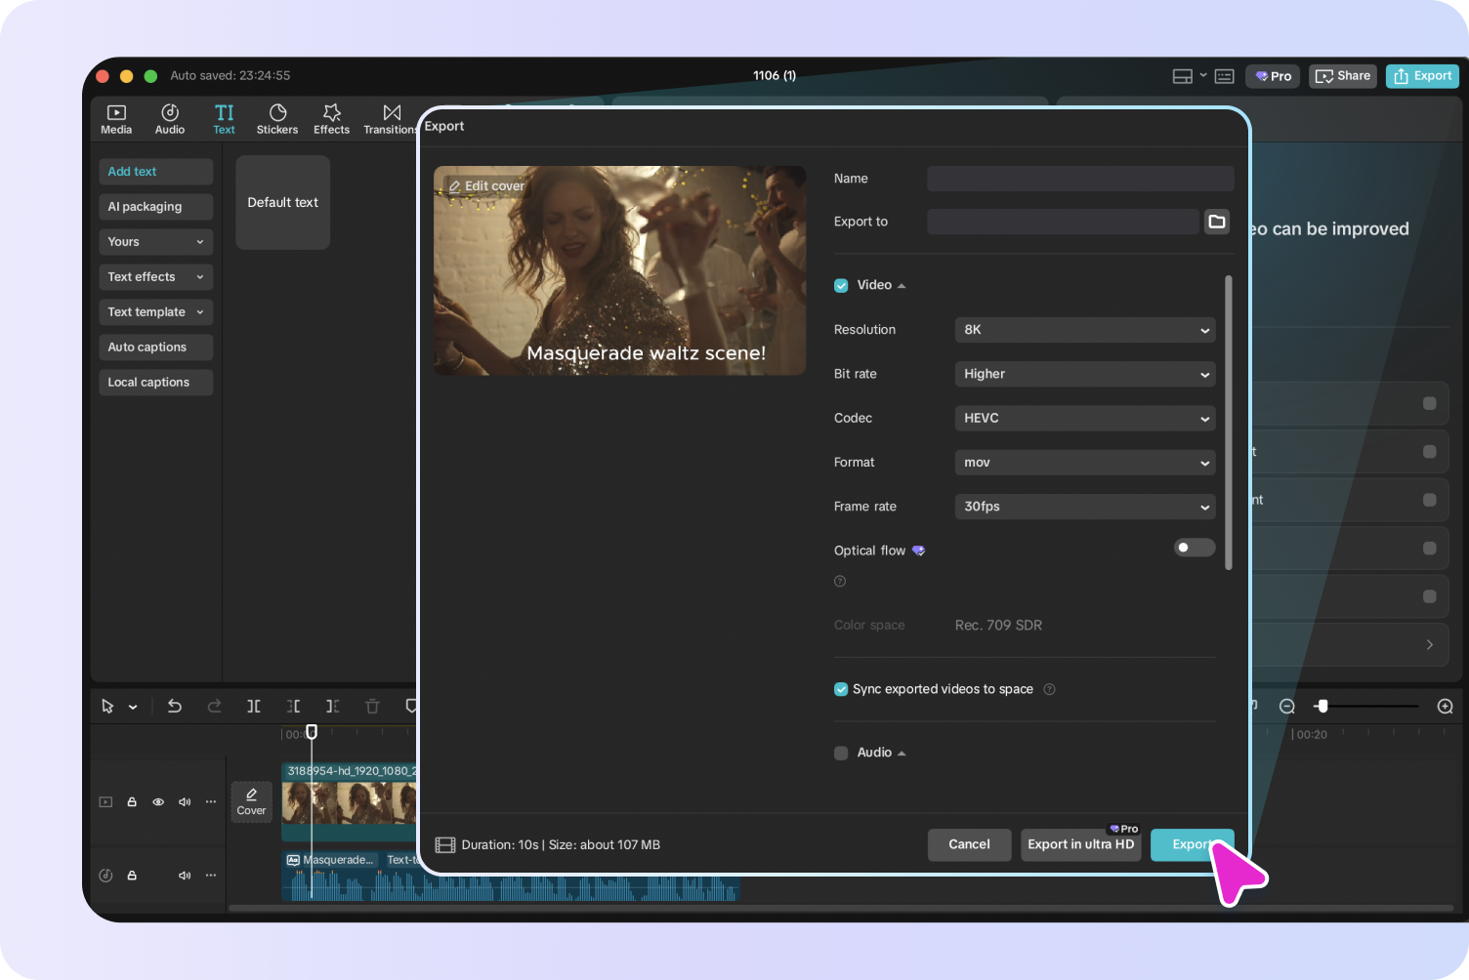Open the Stickers panel
The image size is (1469, 980).
coord(277,119)
